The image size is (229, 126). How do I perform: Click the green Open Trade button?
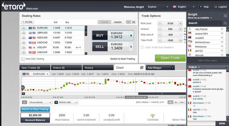170,58
